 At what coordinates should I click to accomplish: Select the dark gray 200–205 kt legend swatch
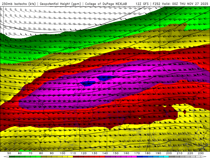tap(172, 157)
